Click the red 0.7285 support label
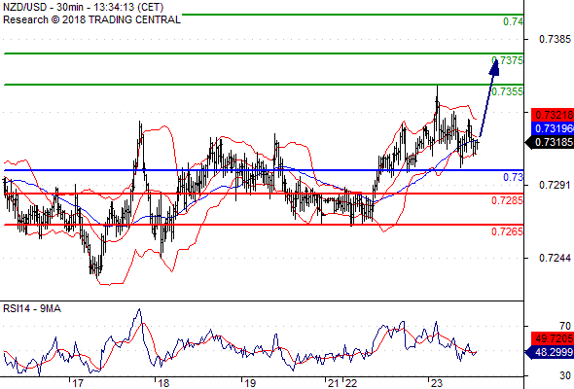This screenshot has width=574, height=389. 507,200
